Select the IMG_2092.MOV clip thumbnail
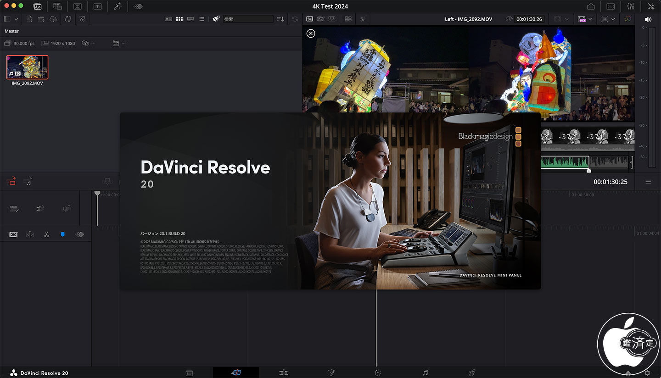 click(27, 67)
